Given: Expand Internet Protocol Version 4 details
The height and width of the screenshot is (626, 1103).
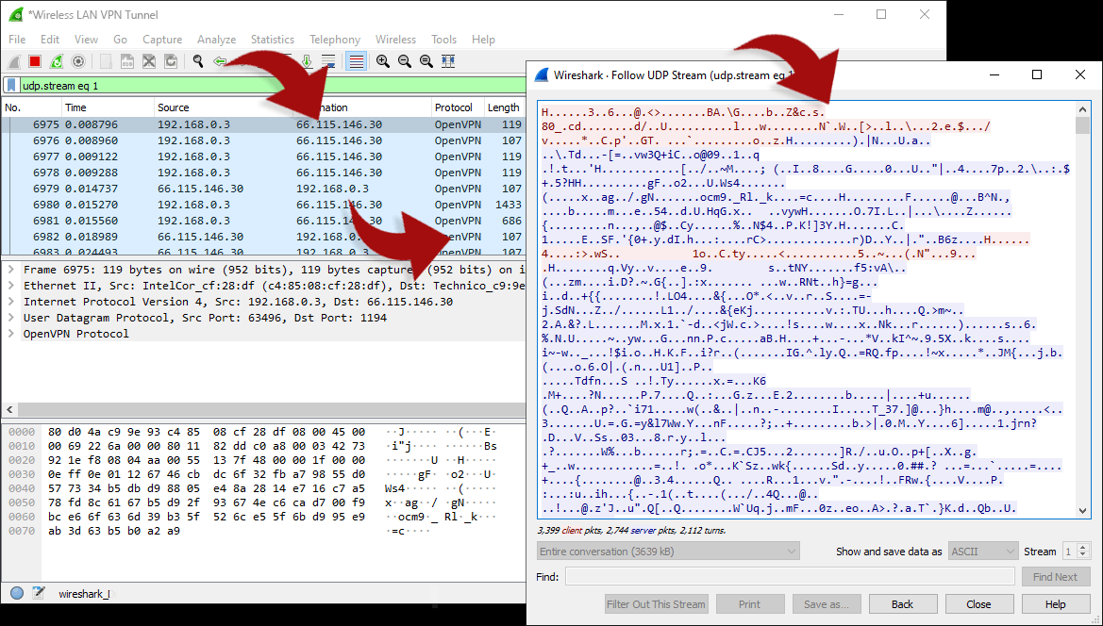Looking at the screenshot, I should click(x=11, y=302).
